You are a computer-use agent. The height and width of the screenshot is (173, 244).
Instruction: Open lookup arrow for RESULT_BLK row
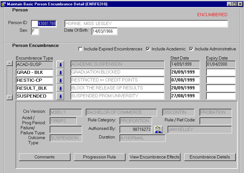point(60,88)
